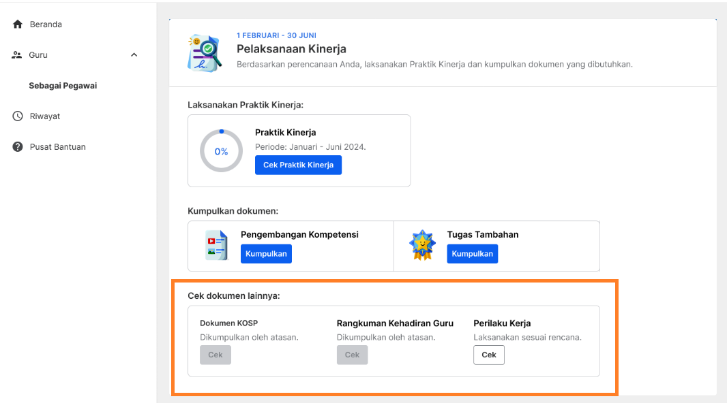Viewport: 727px width, 403px height.
Task: Click the Pelaksanaan Kinerja heading
Action: (291, 49)
